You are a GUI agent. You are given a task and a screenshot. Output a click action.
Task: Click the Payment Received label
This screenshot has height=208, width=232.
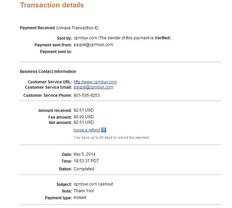tap(37, 28)
